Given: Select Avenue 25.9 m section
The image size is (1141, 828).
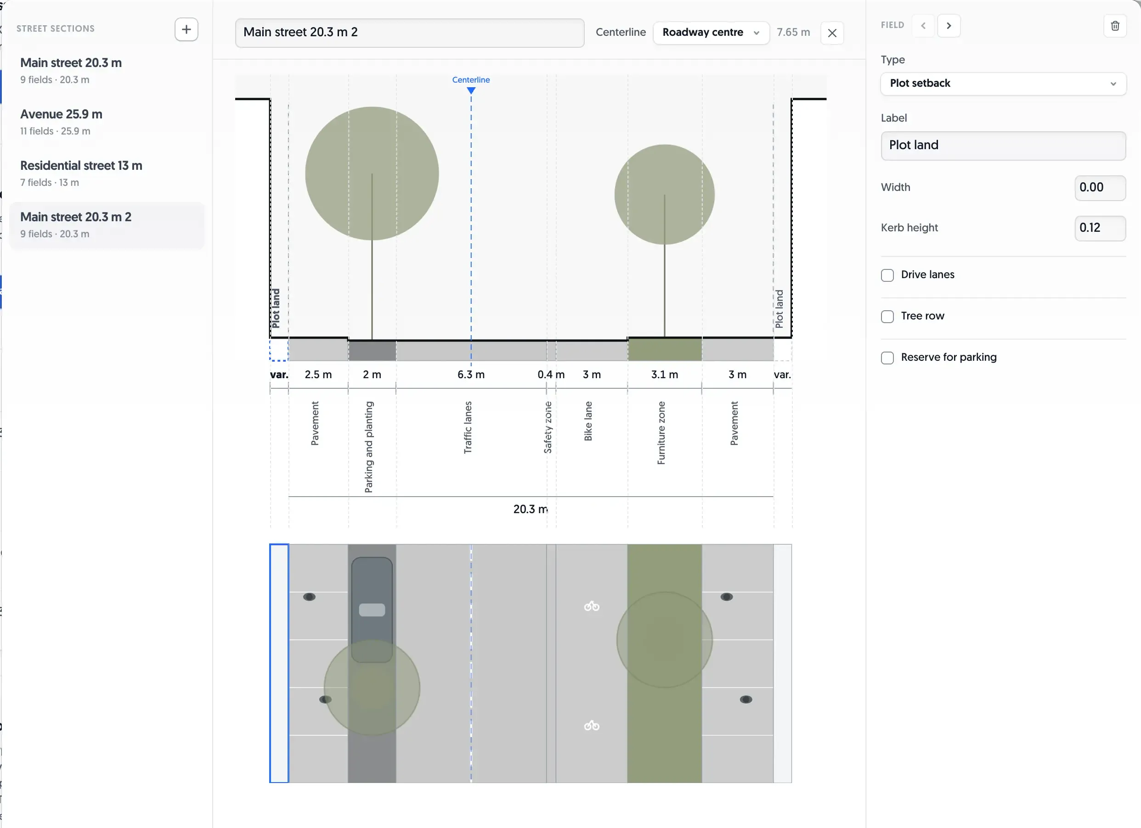Looking at the screenshot, I should (107, 122).
